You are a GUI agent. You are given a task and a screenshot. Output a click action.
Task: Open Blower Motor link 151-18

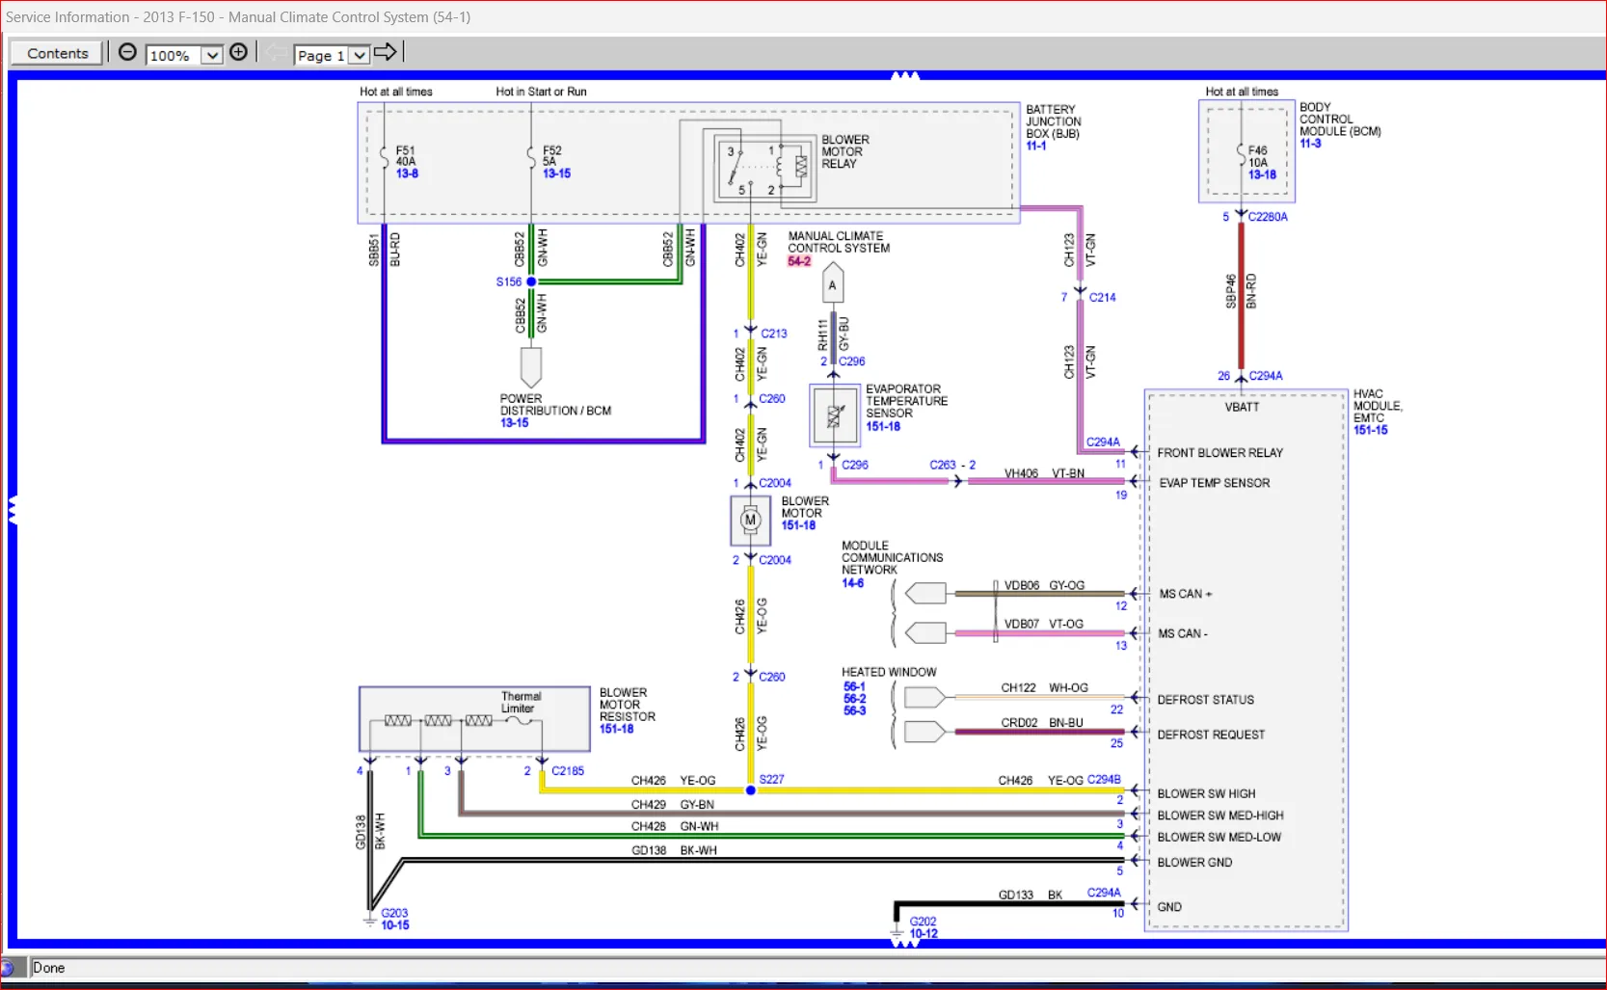click(x=798, y=525)
